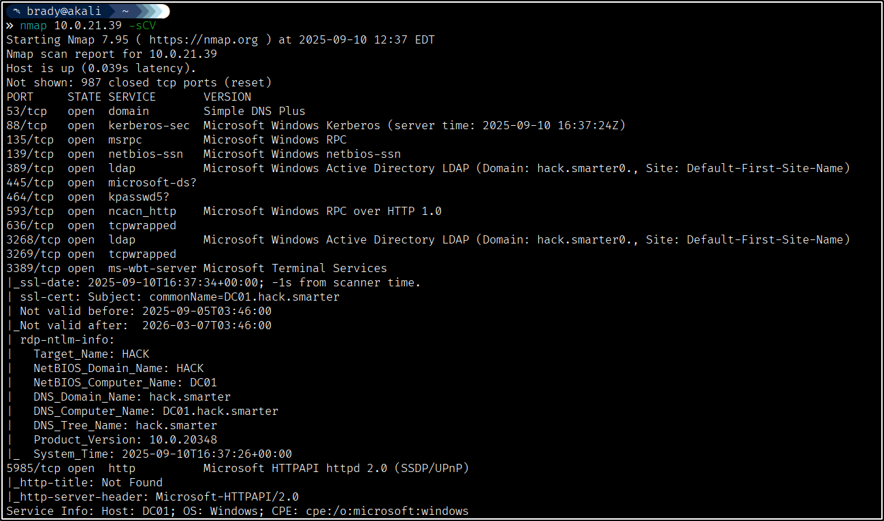Click the Simple DNS Plus version text
This screenshot has width=884, height=521.
pos(255,111)
